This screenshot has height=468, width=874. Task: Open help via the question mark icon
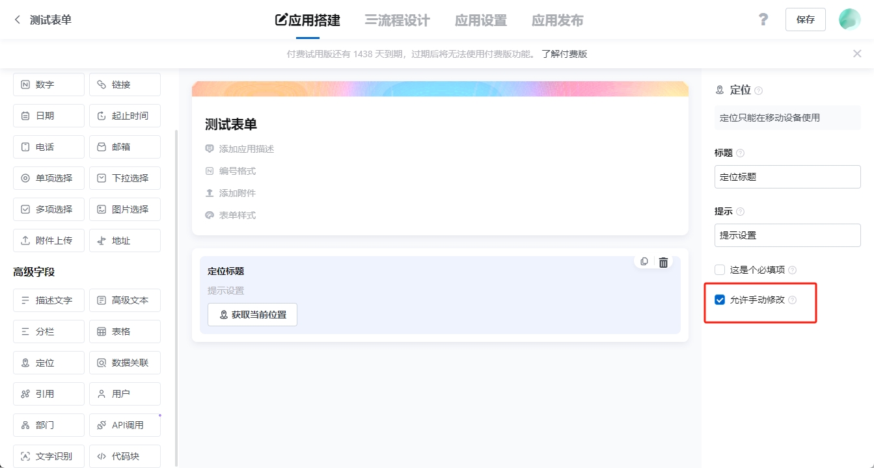pyautogui.click(x=763, y=19)
